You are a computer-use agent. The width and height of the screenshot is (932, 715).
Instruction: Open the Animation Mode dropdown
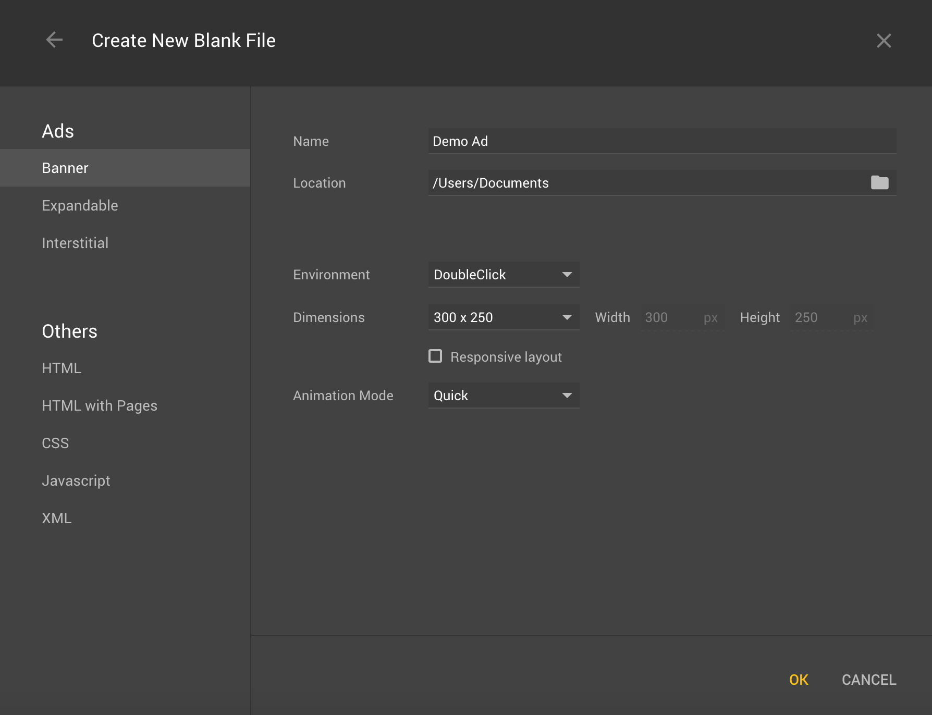click(x=503, y=396)
